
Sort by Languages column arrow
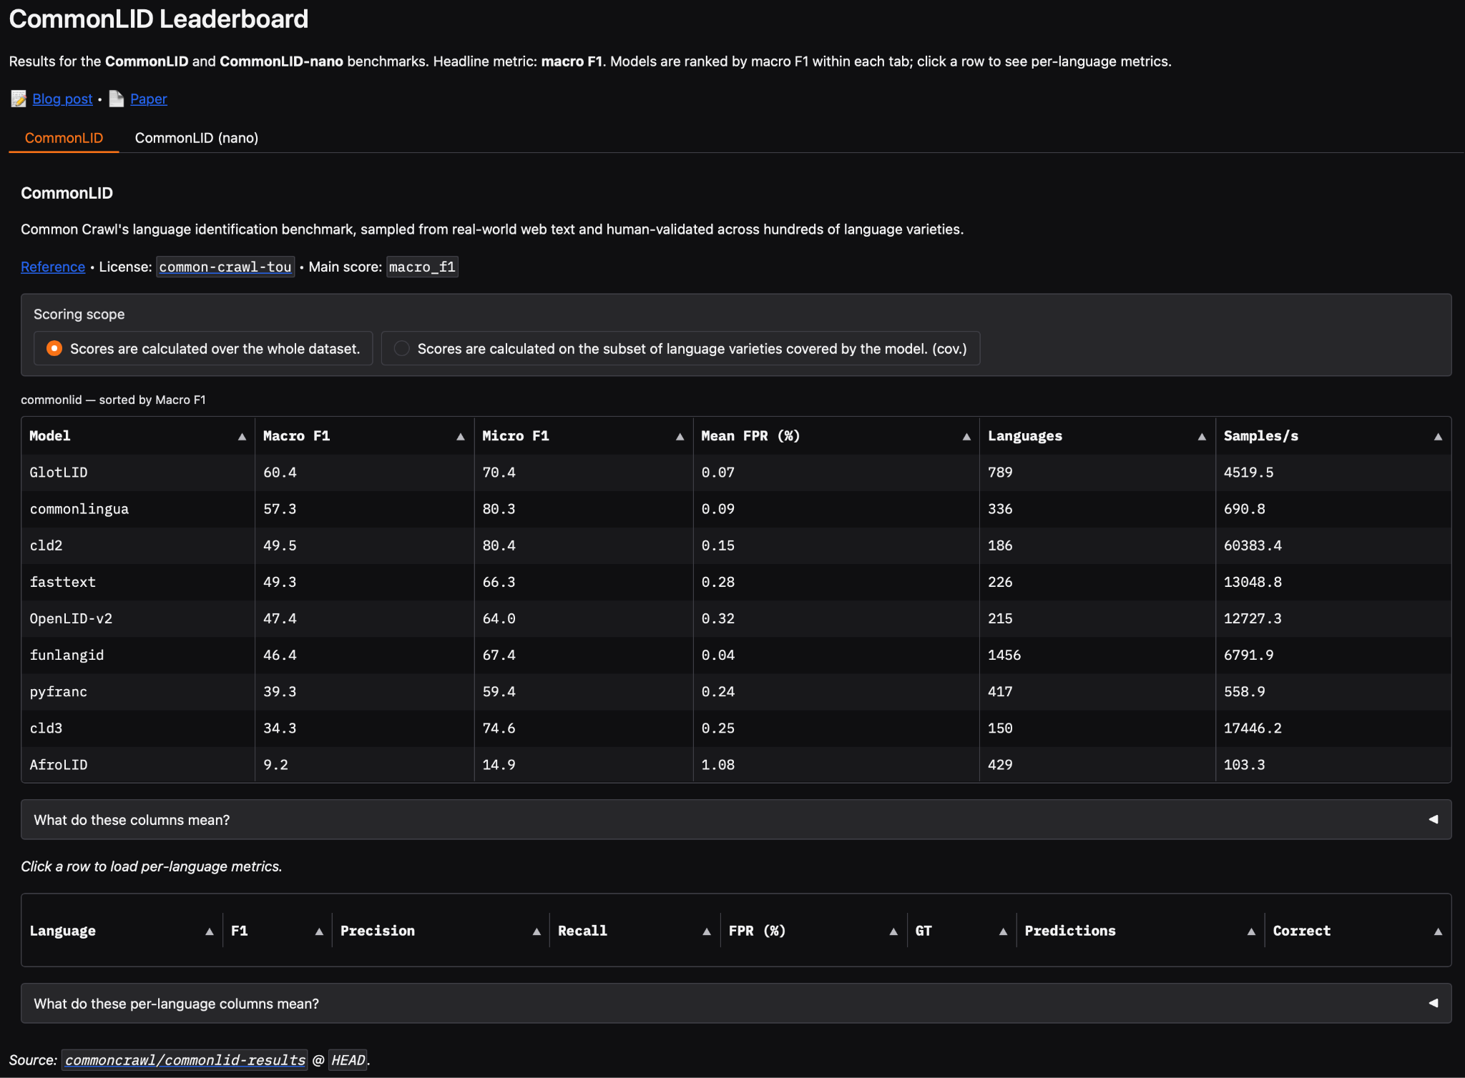1202,437
